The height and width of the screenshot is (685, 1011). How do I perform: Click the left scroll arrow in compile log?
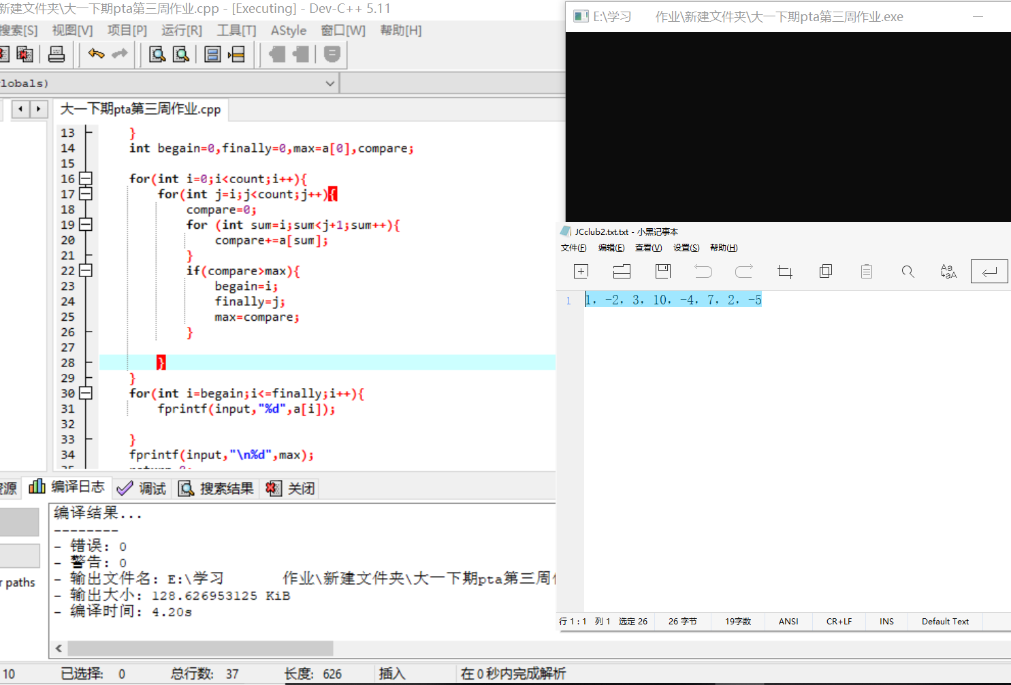click(59, 648)
